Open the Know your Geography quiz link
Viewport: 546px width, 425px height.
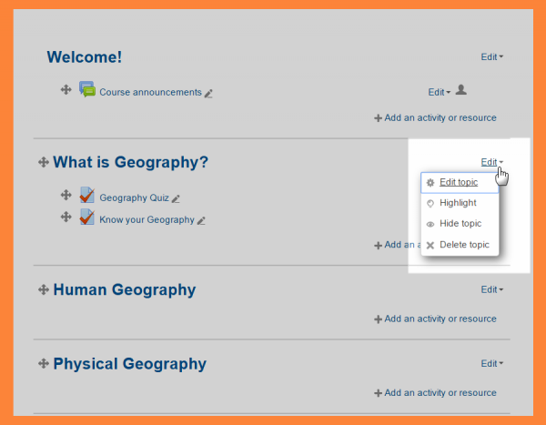147,219
